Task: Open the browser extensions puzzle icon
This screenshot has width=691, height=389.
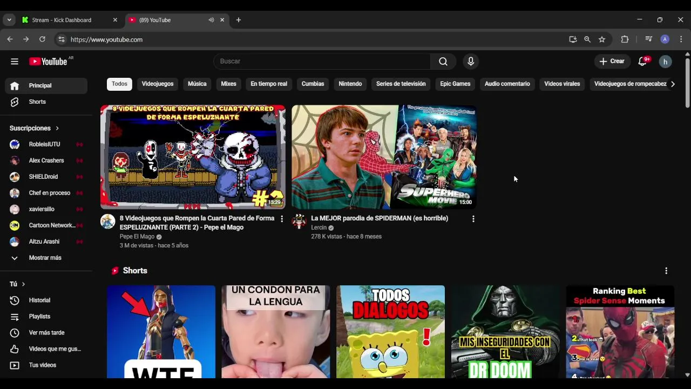Action: click(625, 39)
